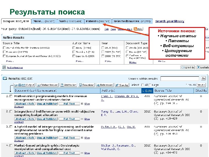Viewport: 209px width, 157px height.
Task: Expand More under Year
Action: 108,61
